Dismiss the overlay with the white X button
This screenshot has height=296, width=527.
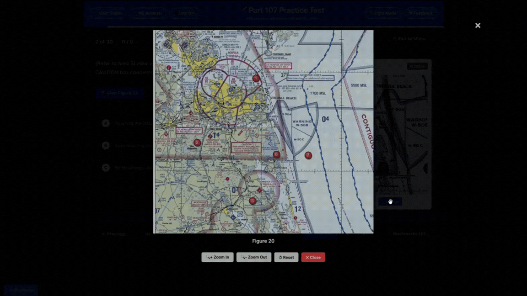(x=478, y=25)
